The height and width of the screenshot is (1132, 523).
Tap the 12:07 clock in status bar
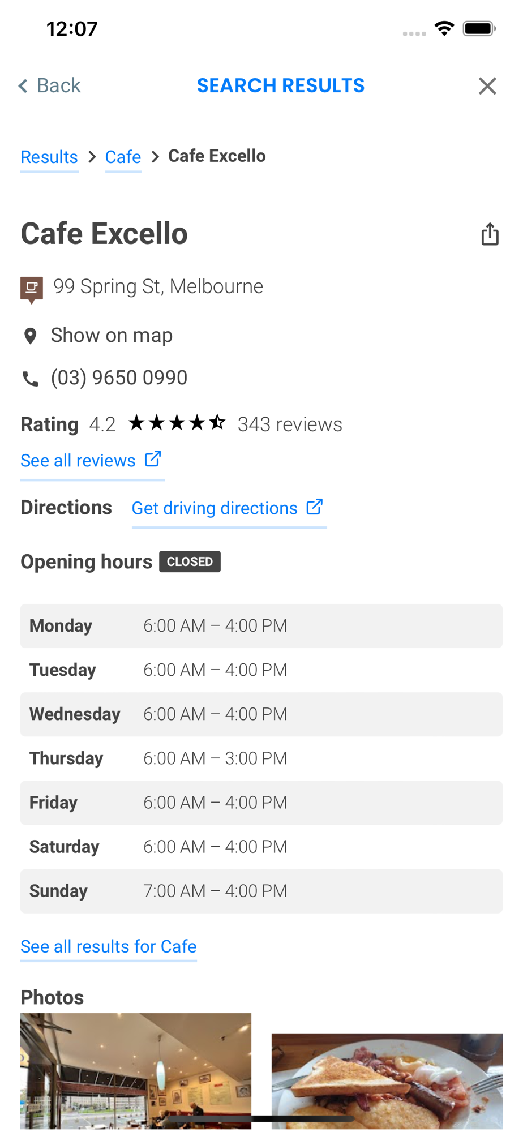tap(72, 29)
